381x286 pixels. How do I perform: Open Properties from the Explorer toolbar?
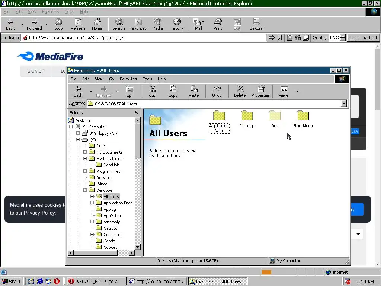click(261, 92)
